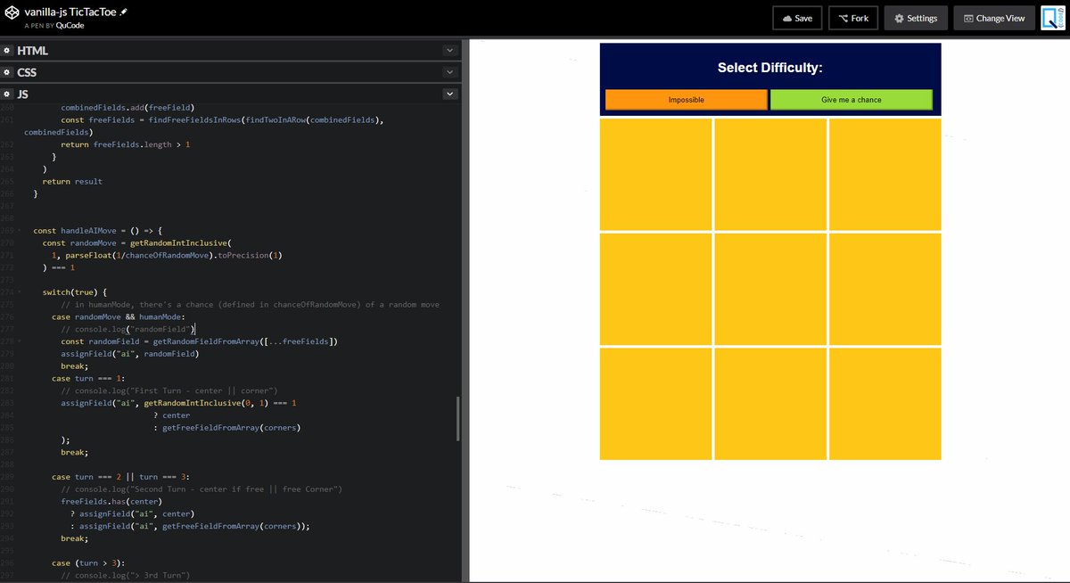
Task: Open the HTML editor settings gear
Action: point(7,51)
